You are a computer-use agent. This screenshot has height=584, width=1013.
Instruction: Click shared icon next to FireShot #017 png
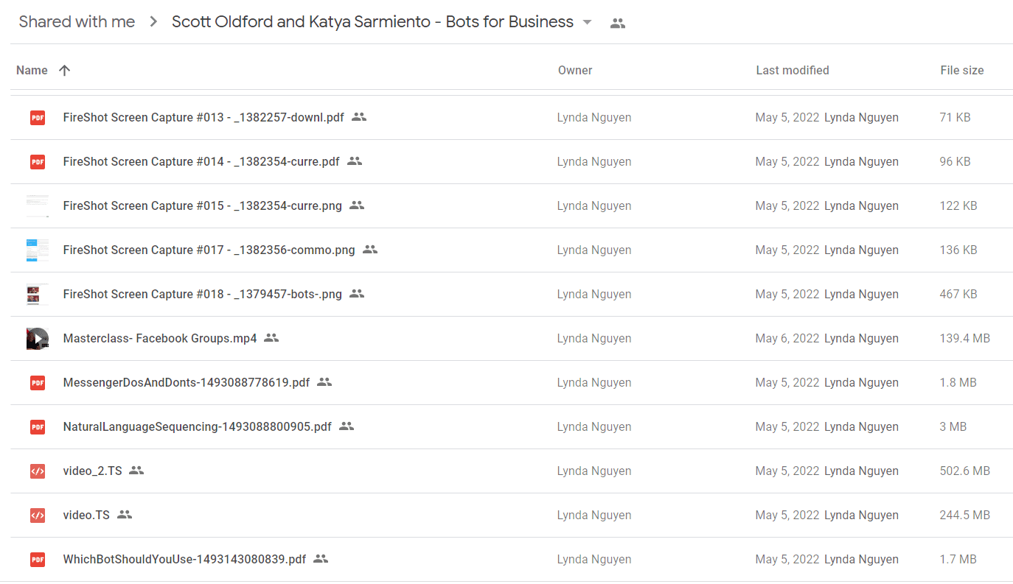[x=370, y=249]
